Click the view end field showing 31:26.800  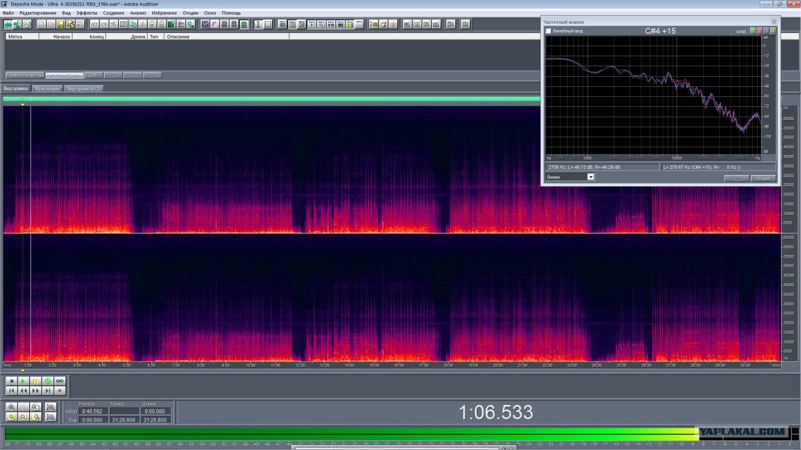click(x=124, y=420)
